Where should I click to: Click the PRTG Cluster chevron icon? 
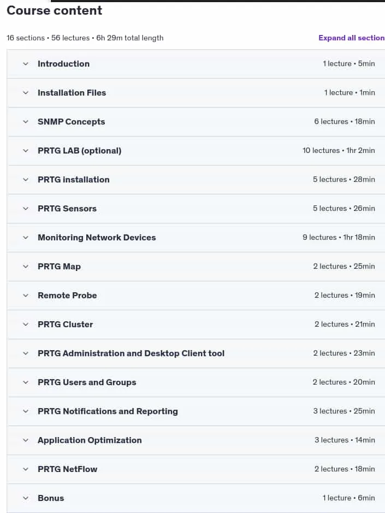pos(26,325)
